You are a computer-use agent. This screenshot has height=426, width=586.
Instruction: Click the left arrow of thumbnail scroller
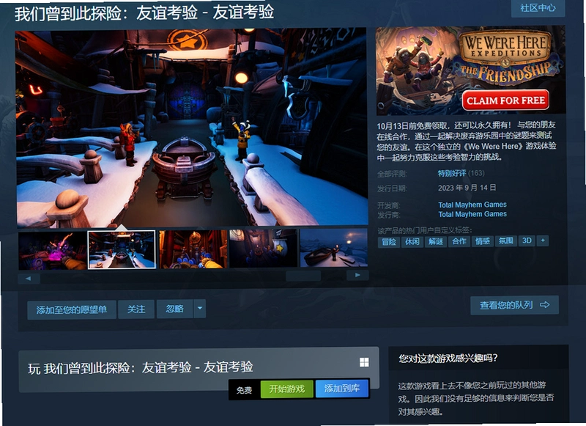click(x=29, y=279)
